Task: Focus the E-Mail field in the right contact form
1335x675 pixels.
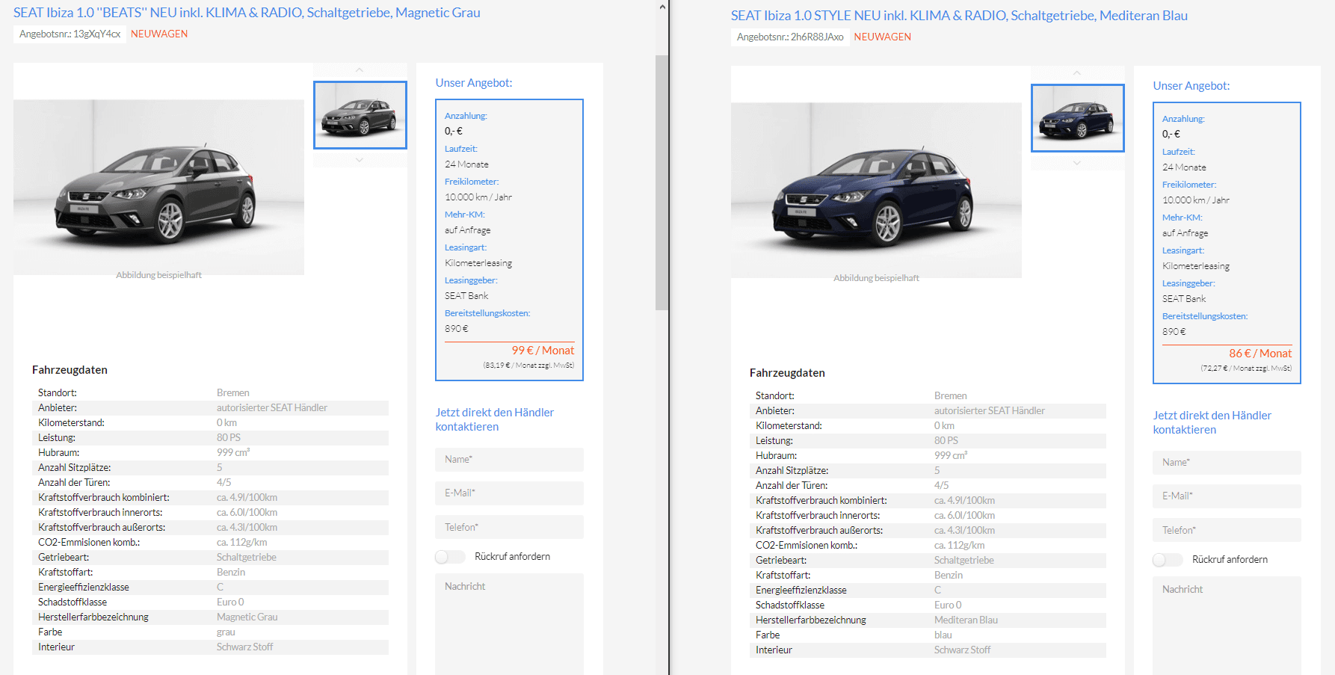Action: [x=1227, y=496]
